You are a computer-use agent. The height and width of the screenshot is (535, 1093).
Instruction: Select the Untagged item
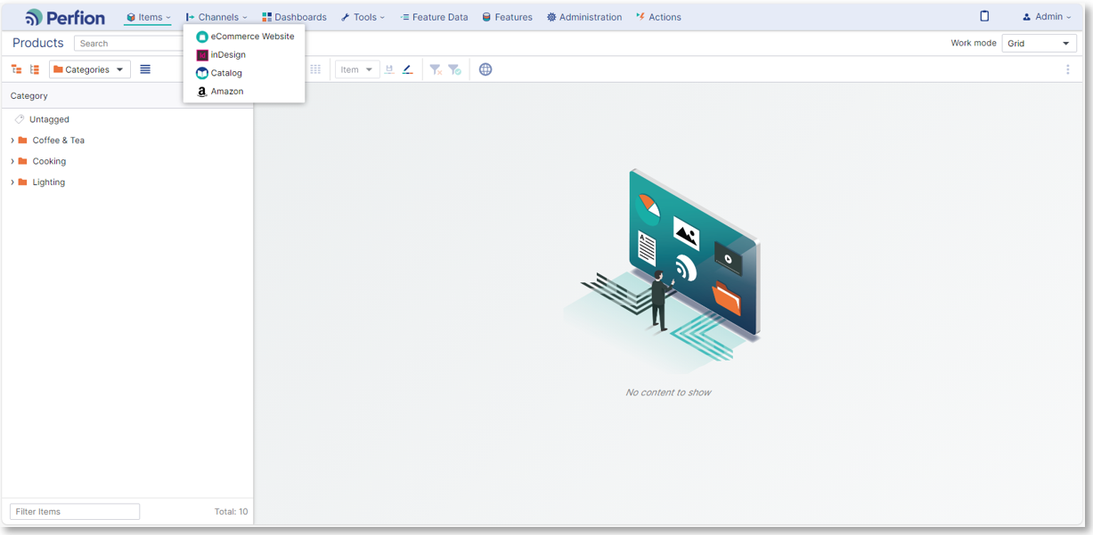(49, 119)
